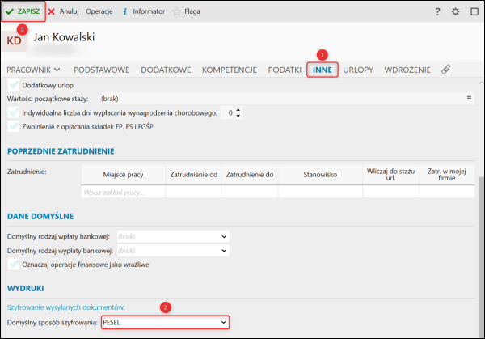This screenshot has width=485, height=339.
Task: Click the scroll-up arrow at panel top
Action: pyautogui.click(x=481, y=83)
